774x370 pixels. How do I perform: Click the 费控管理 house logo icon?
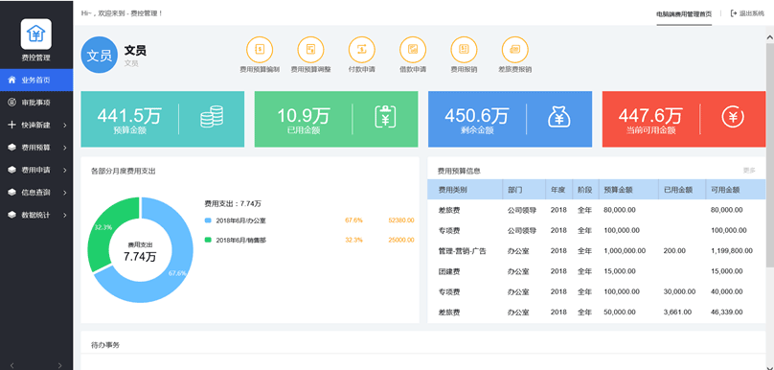(36, 34)
